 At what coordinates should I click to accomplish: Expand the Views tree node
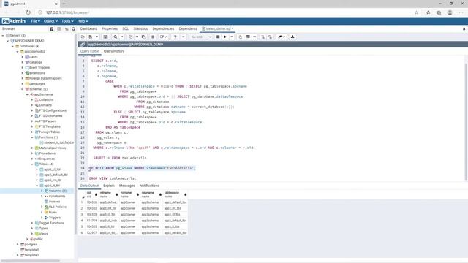pos(32,234)
